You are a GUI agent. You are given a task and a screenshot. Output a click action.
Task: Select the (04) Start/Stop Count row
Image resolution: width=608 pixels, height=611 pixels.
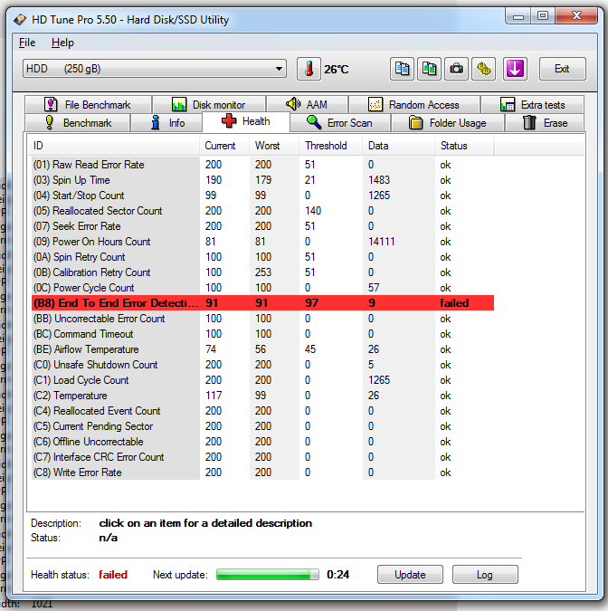[263, 196]
